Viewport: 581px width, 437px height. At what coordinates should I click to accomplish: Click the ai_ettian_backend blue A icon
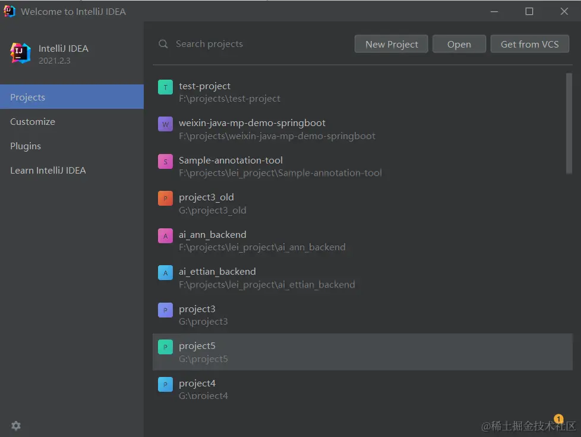coord(165,273)
